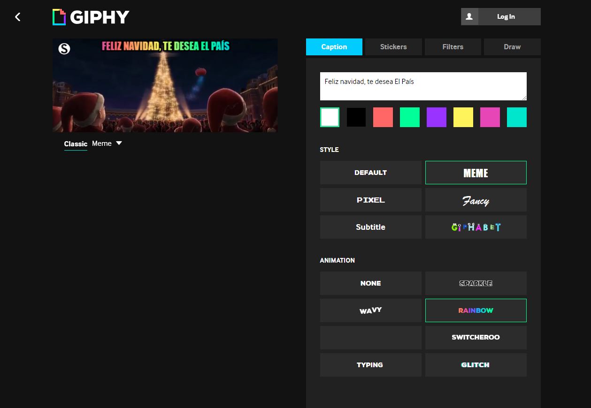Set animation to None
Viewport: 591px width, 408px height.
point(371,283)
